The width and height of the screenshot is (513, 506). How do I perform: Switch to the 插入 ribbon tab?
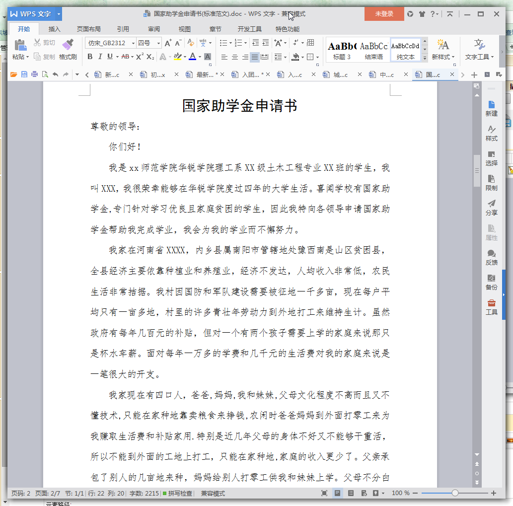click(54, 29)
